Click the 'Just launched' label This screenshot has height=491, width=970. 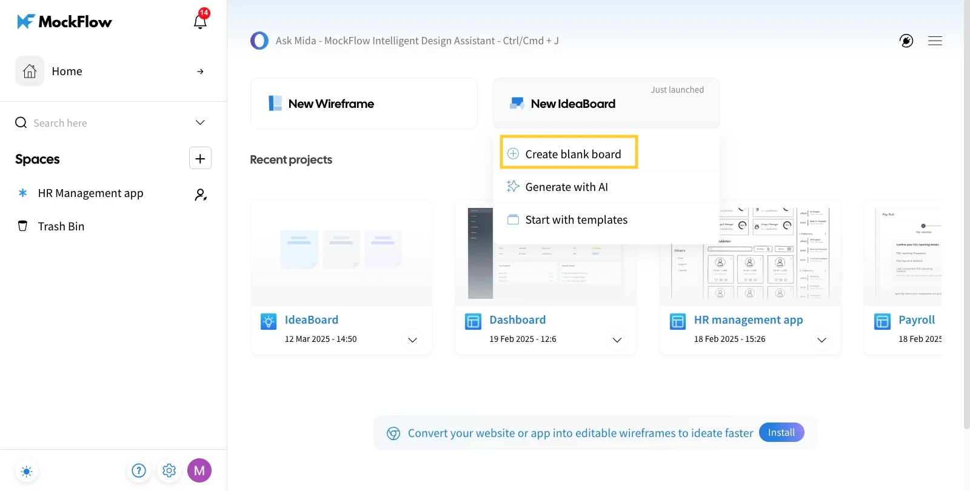pos(677,90)
